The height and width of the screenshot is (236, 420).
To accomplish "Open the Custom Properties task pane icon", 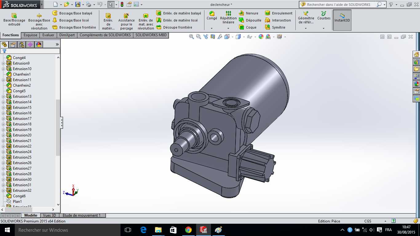I will 417,91.
